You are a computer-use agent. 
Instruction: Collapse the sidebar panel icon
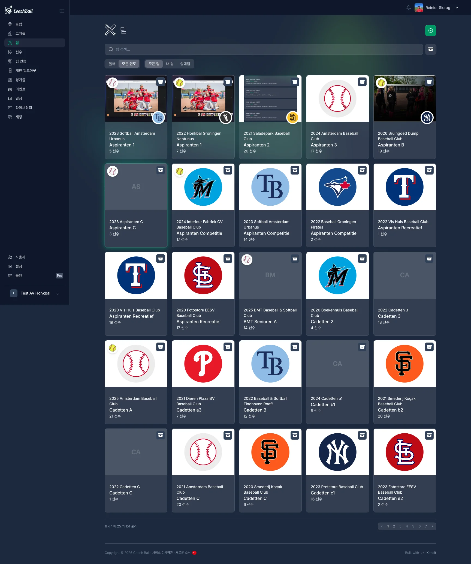coord(62,11)
